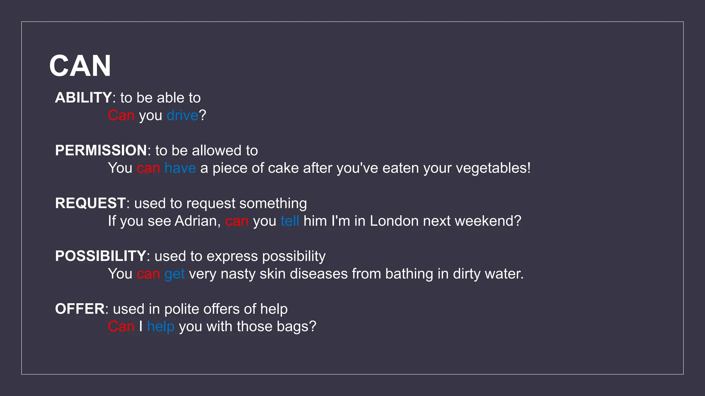705x396 pixels.
Task: Select the blue word "drive"
Action: click(x=182, y=115)
